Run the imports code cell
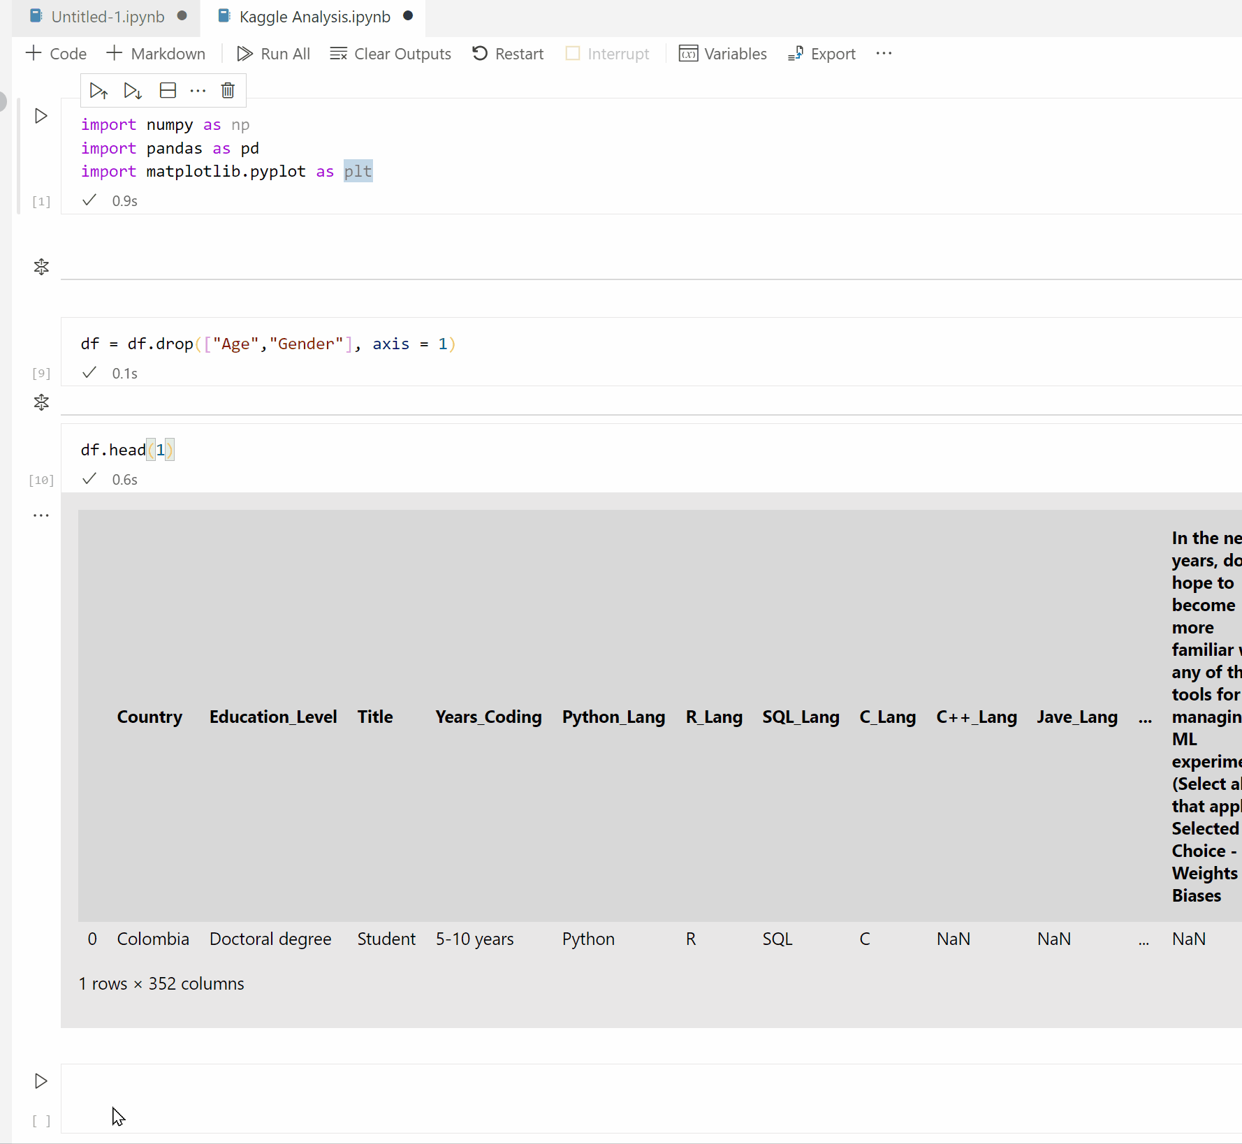 [x=40, y=116]
